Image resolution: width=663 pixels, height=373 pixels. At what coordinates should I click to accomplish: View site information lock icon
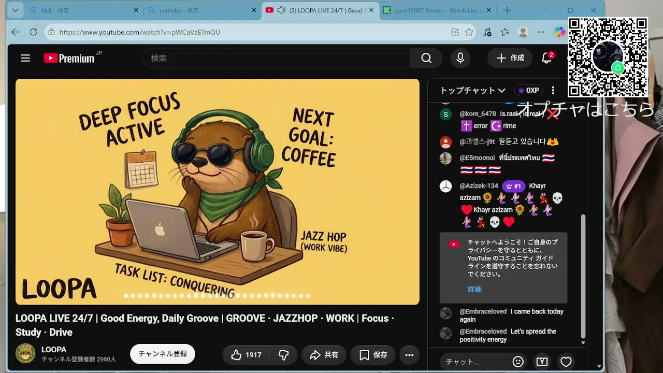click(51, 32)
